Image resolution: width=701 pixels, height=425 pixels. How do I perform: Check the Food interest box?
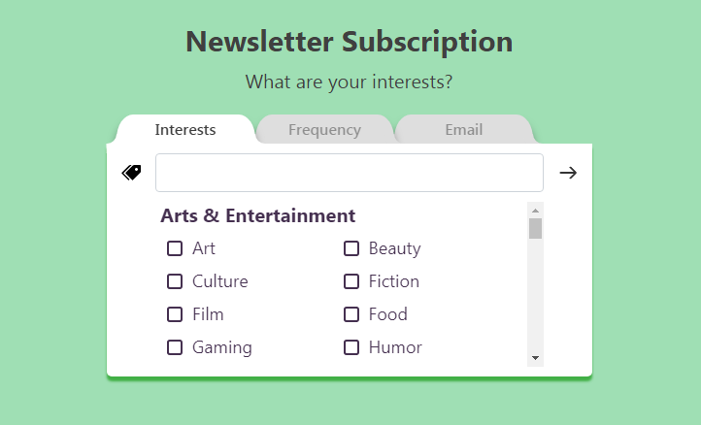coord(351,314)
